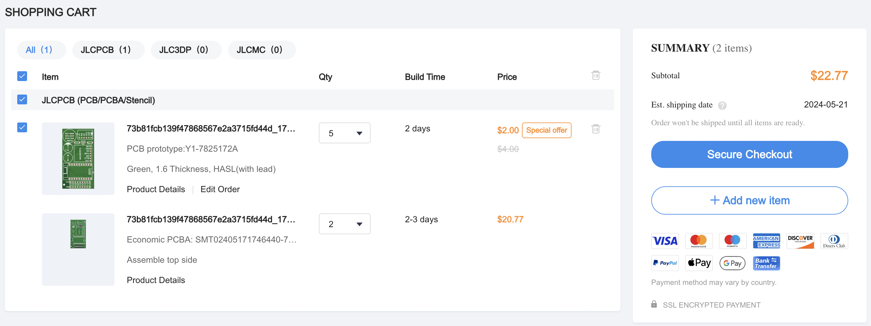
Task: Click the Visa card icon
Action: (665, 241)
